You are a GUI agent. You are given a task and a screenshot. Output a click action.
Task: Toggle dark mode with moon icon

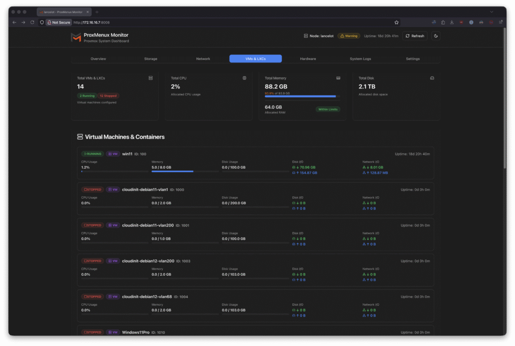(x=436, y=36)
